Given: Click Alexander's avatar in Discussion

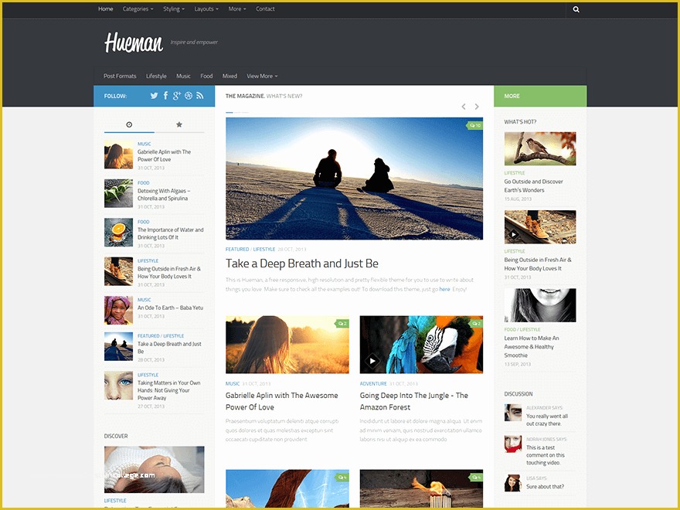Looking at the screenshot, I should (x=512, y=413).
